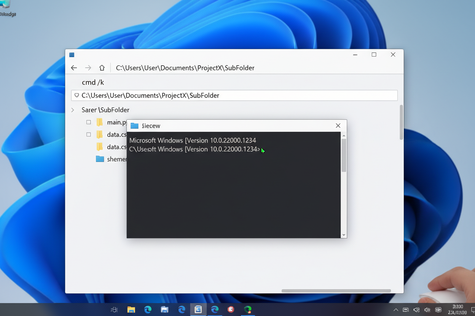
Task: Tick the checkbox next to first data.cs item
Action: [89, 134]
